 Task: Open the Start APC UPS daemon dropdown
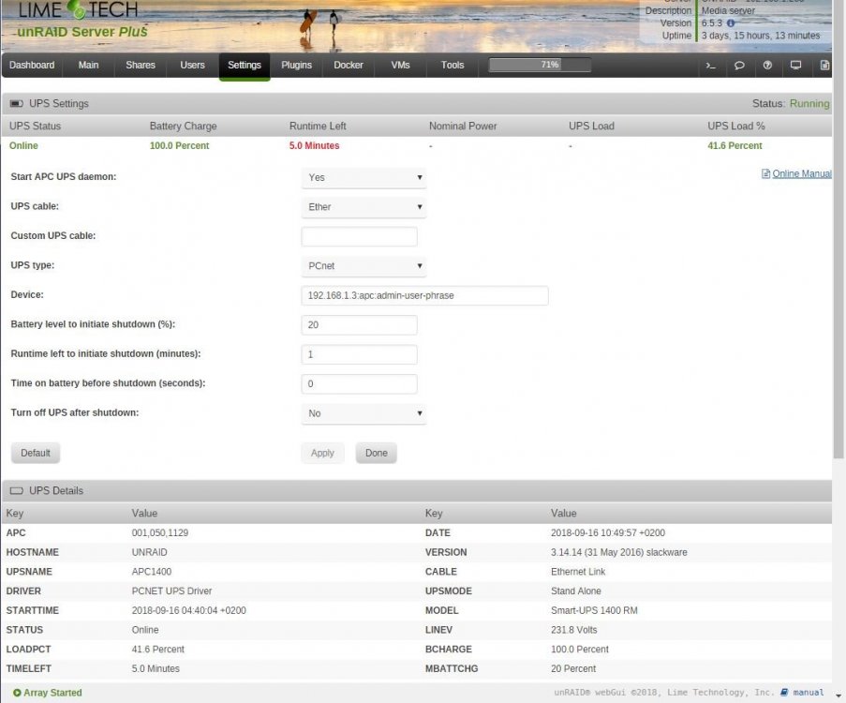point(364,178)
